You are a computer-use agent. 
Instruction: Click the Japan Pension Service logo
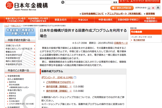tap(27, 6)
